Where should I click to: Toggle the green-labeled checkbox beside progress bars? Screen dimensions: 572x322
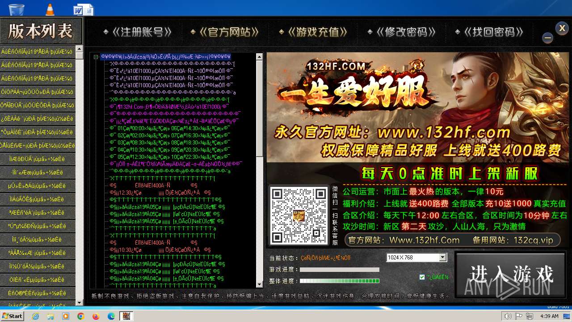coord(422,277)
